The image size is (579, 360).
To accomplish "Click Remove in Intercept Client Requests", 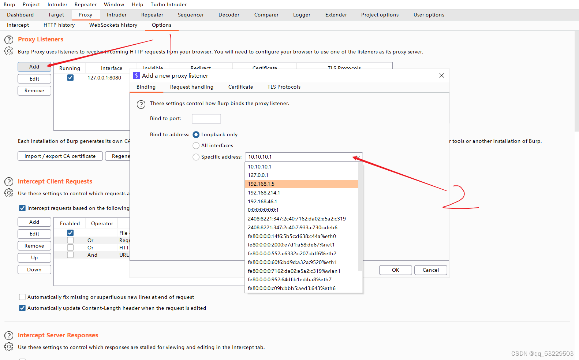I will [34, 246].
